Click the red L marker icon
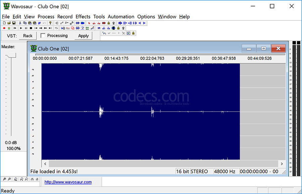 tap(89, 23)
